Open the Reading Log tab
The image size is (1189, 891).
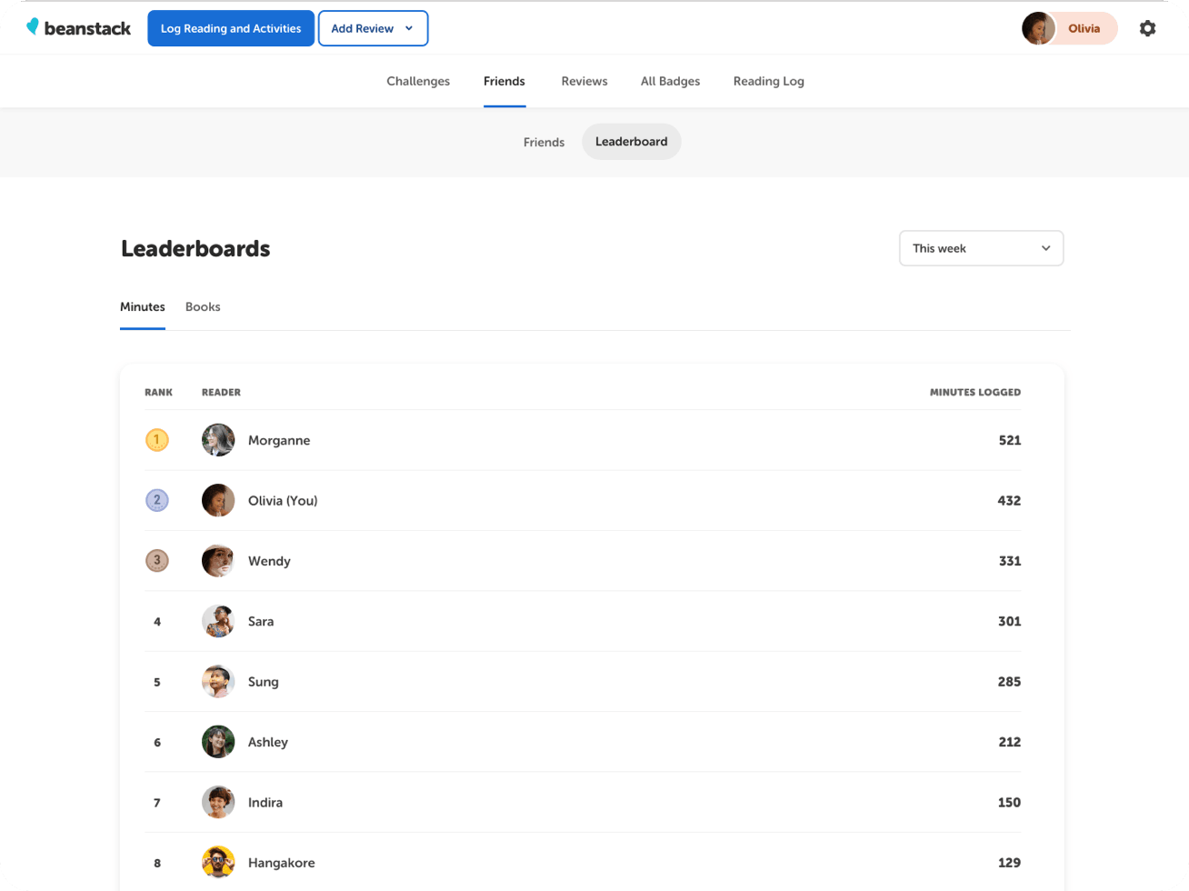768,81
